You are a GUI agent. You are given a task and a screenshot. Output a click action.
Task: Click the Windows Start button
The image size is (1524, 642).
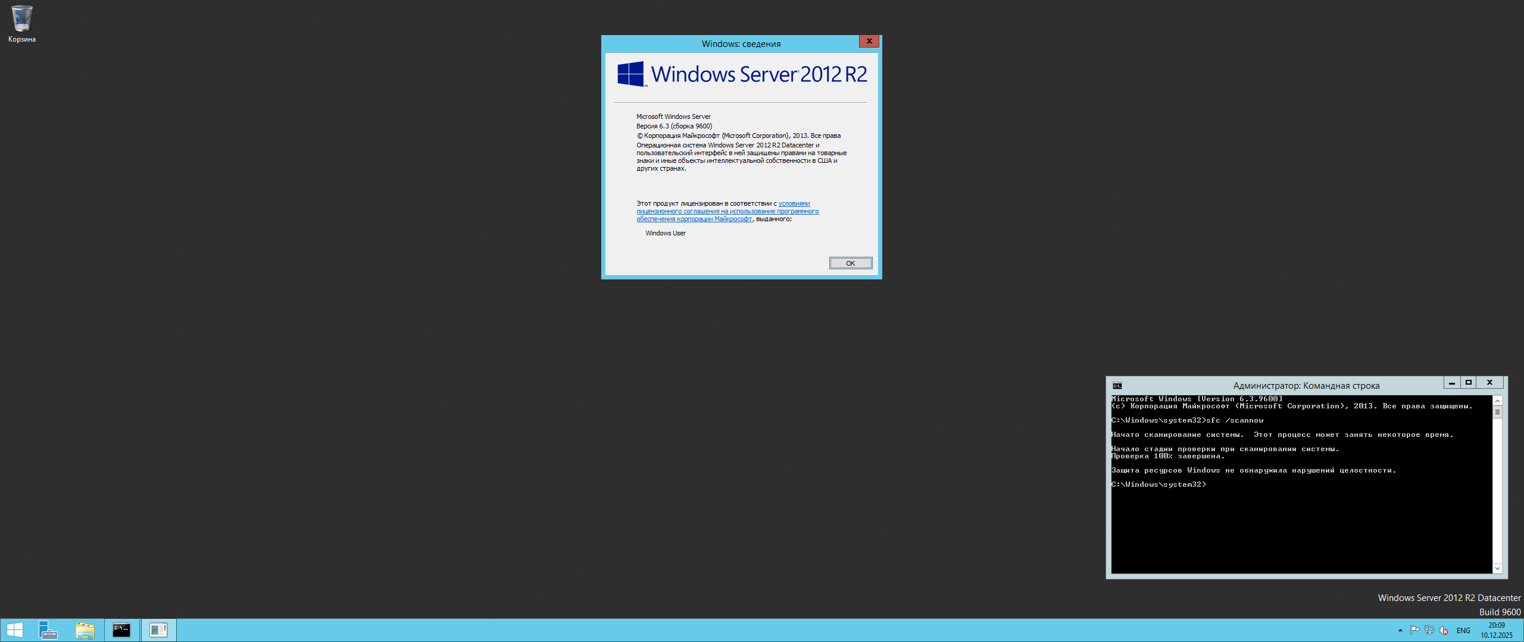pos(14,630)
